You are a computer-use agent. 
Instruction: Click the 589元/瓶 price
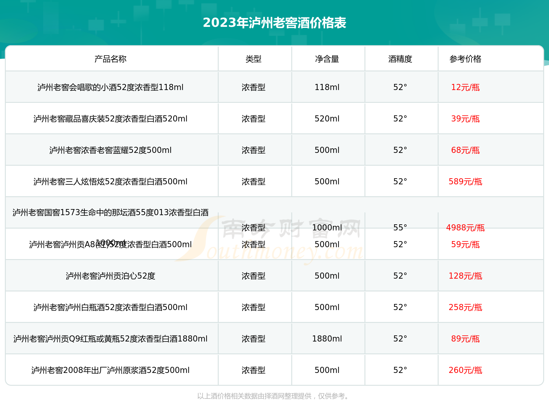point(465,182)
